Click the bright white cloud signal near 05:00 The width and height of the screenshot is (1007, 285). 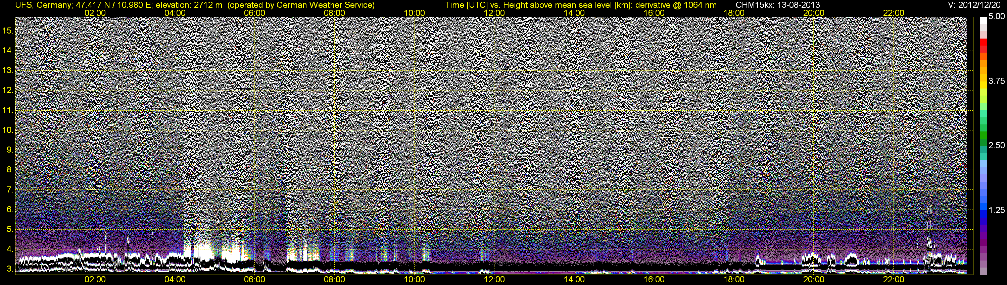click(205, 252)
